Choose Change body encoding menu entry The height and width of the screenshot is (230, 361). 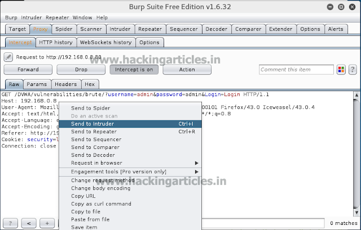tap(130, 188)
